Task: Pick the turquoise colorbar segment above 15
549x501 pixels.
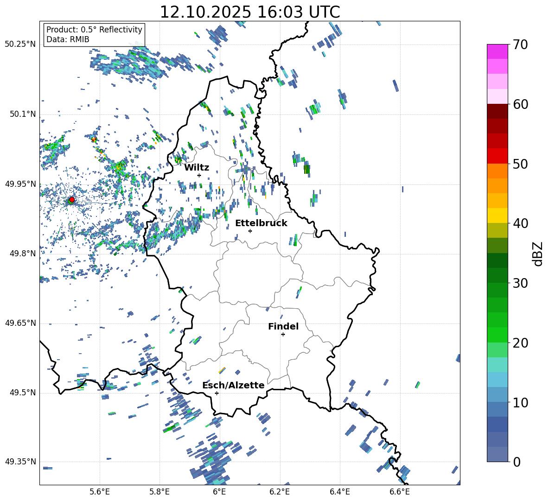Action: pos(497,365)
